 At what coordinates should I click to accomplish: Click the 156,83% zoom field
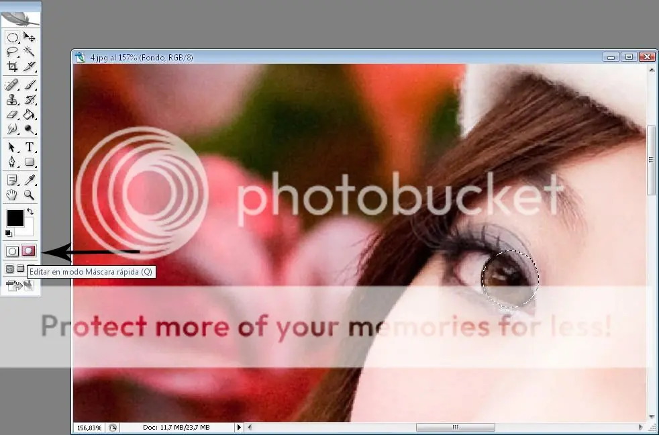[89, 428]
